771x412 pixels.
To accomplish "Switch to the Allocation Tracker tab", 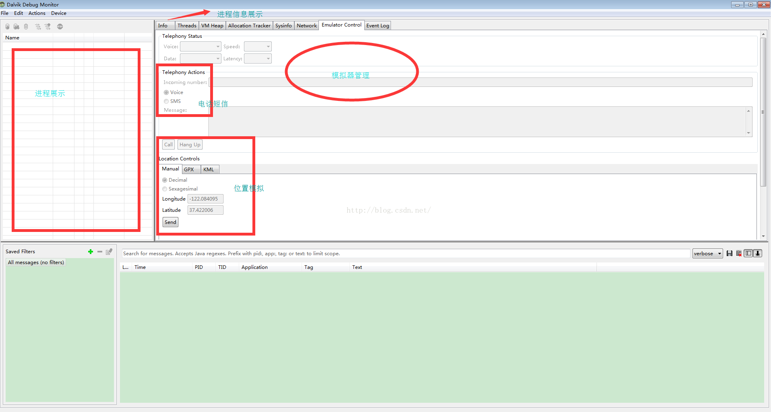I will click(249, 26).
